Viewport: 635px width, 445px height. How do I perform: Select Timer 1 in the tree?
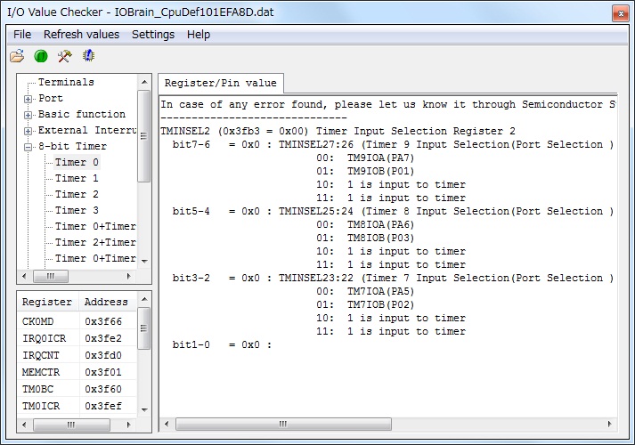click(x=77, y=178)
